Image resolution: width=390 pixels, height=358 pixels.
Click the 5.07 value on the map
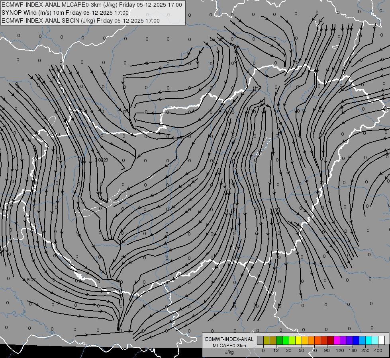click(31, 280)
